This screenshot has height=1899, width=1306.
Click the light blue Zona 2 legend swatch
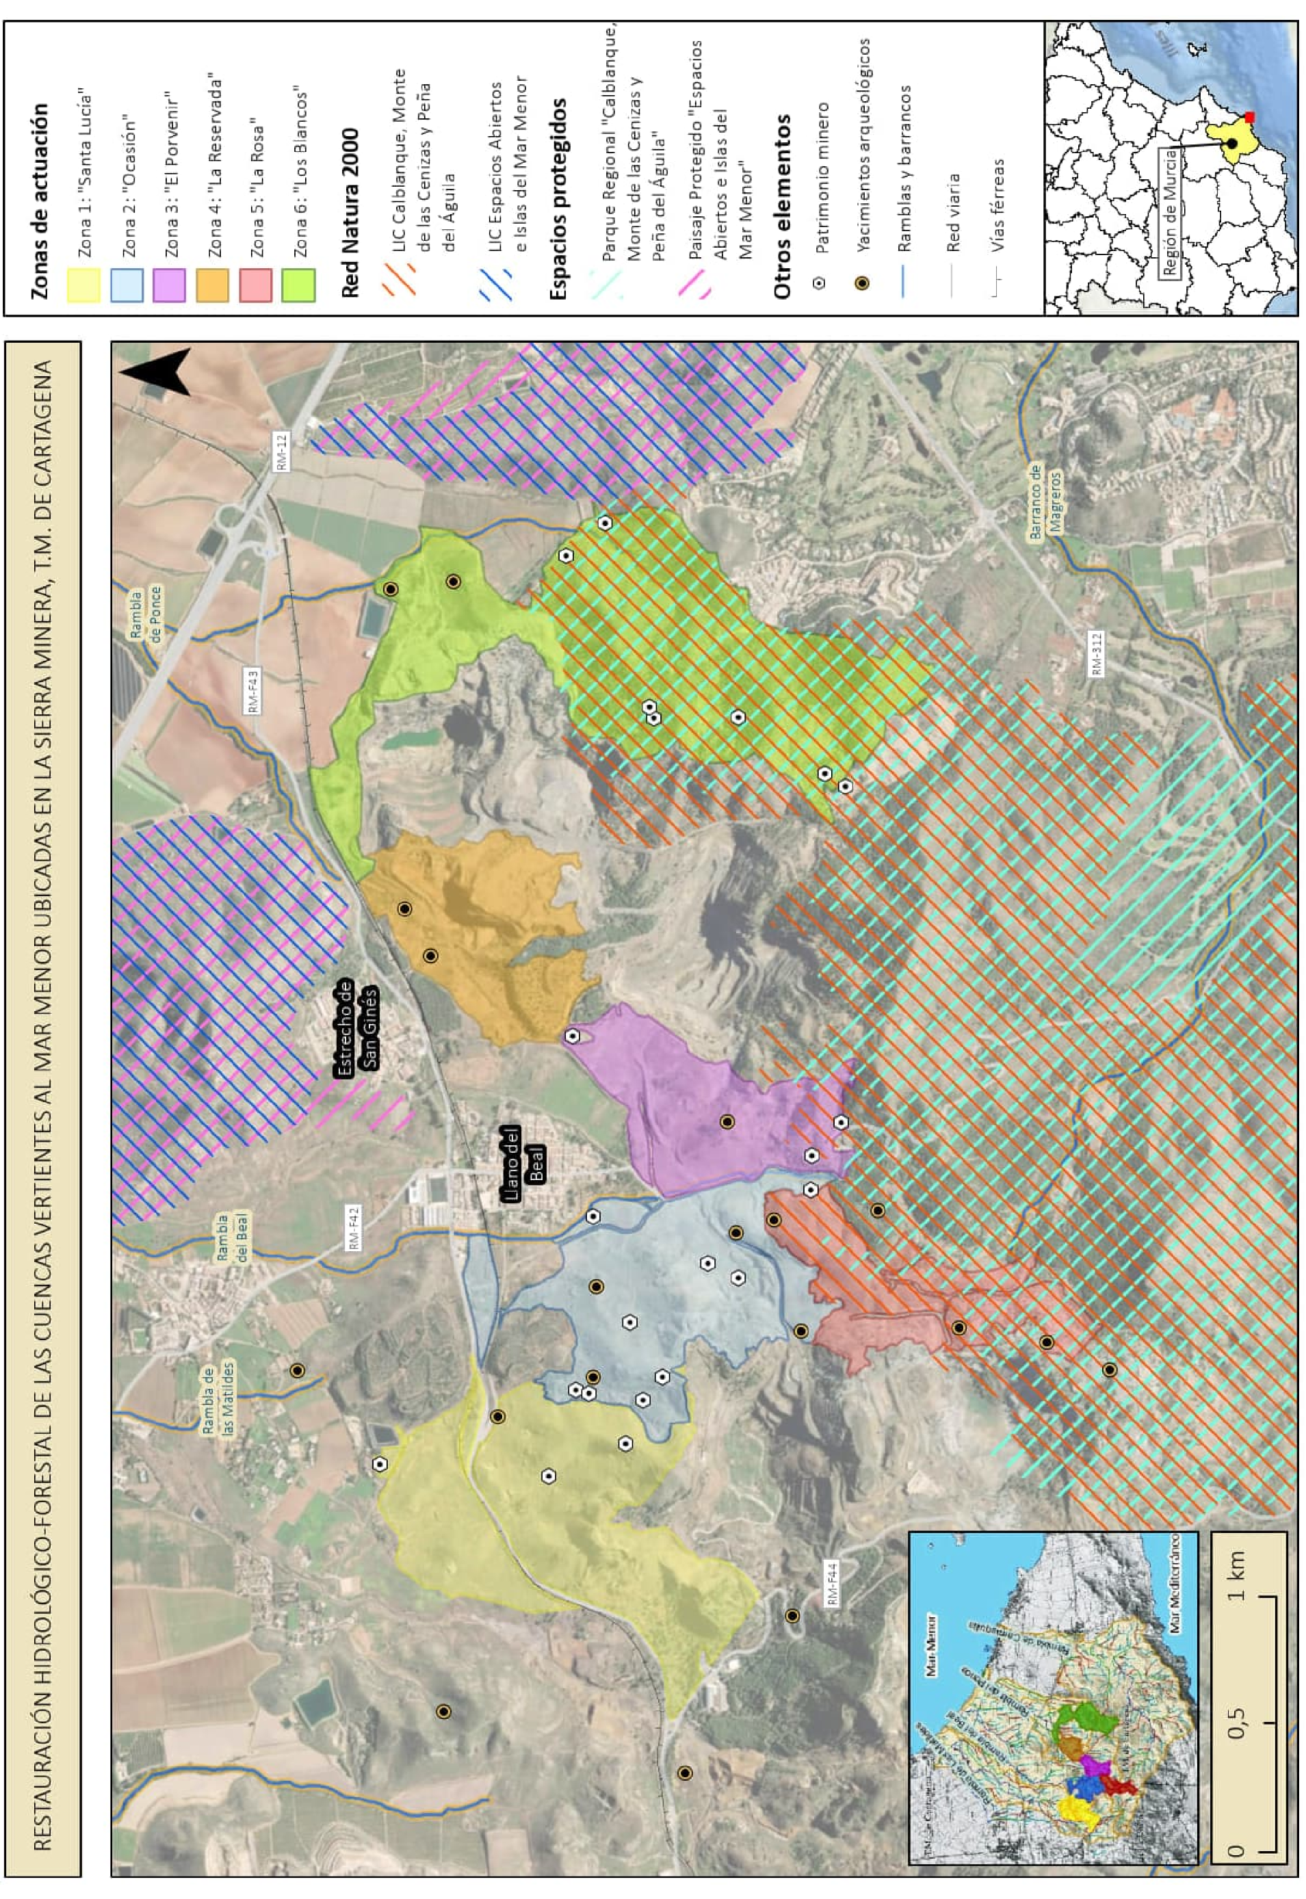click(x=127, y=285)
